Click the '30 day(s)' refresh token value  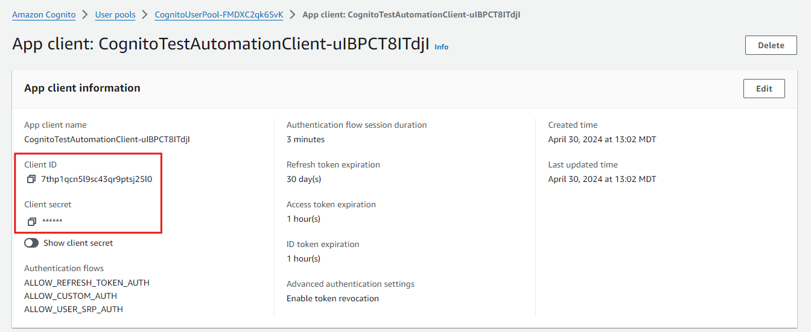pos(304,179)
